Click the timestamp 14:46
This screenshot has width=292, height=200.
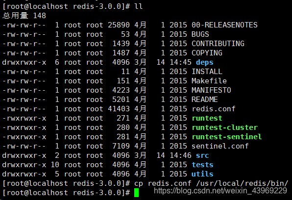point(180,155)
